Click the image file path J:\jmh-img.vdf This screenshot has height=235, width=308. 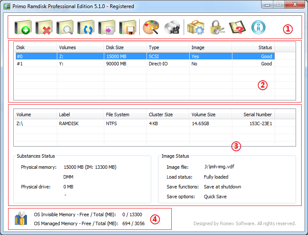pyautogui.click(x=219, y=167)
